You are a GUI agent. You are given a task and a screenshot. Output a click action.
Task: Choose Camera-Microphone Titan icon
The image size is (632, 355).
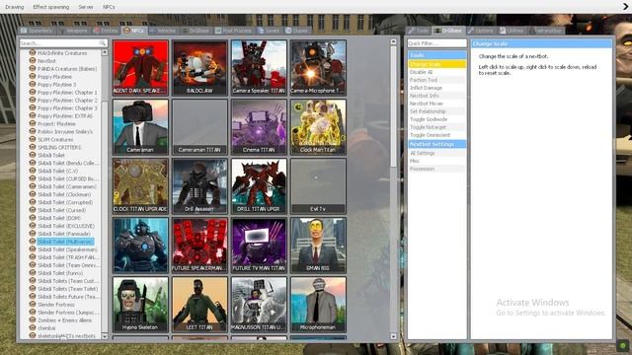click(x=318, y=67)
